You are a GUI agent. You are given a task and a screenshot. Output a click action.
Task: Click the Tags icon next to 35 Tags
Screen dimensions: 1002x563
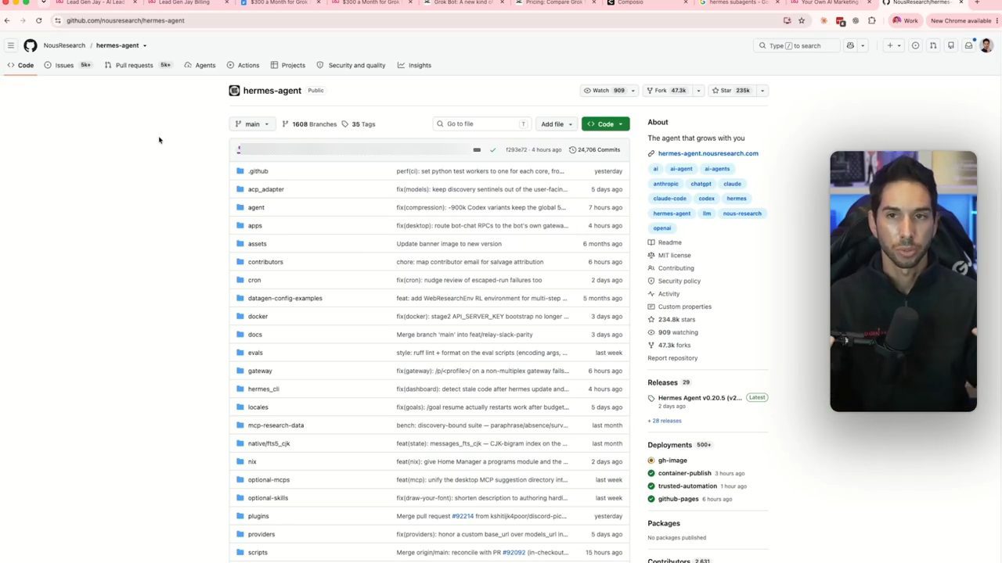(x=345, y=124)
